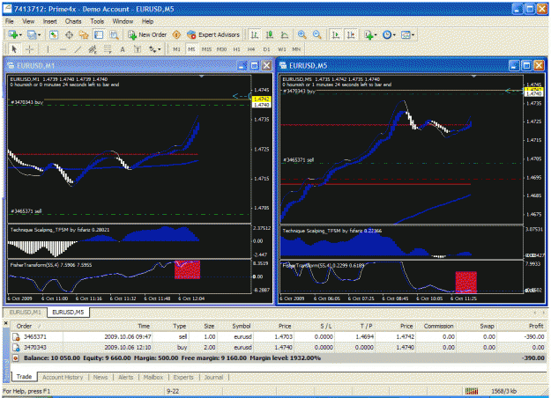551x398 pixels.
Task: Zoom in on the chart
Action: coord(302,34)
